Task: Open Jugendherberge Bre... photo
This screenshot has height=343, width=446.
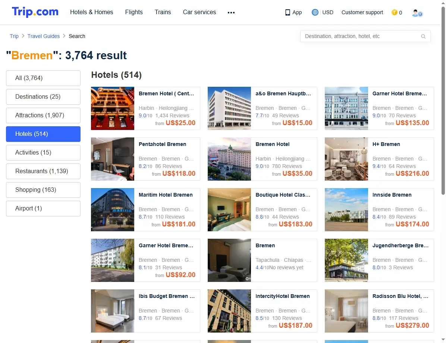Action: [x=346, y=260]
